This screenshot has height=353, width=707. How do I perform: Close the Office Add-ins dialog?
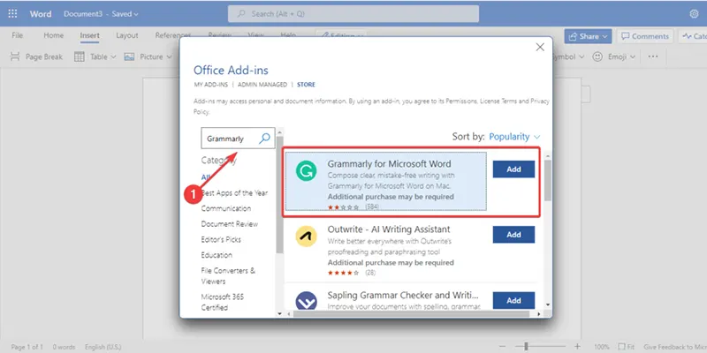540,48
